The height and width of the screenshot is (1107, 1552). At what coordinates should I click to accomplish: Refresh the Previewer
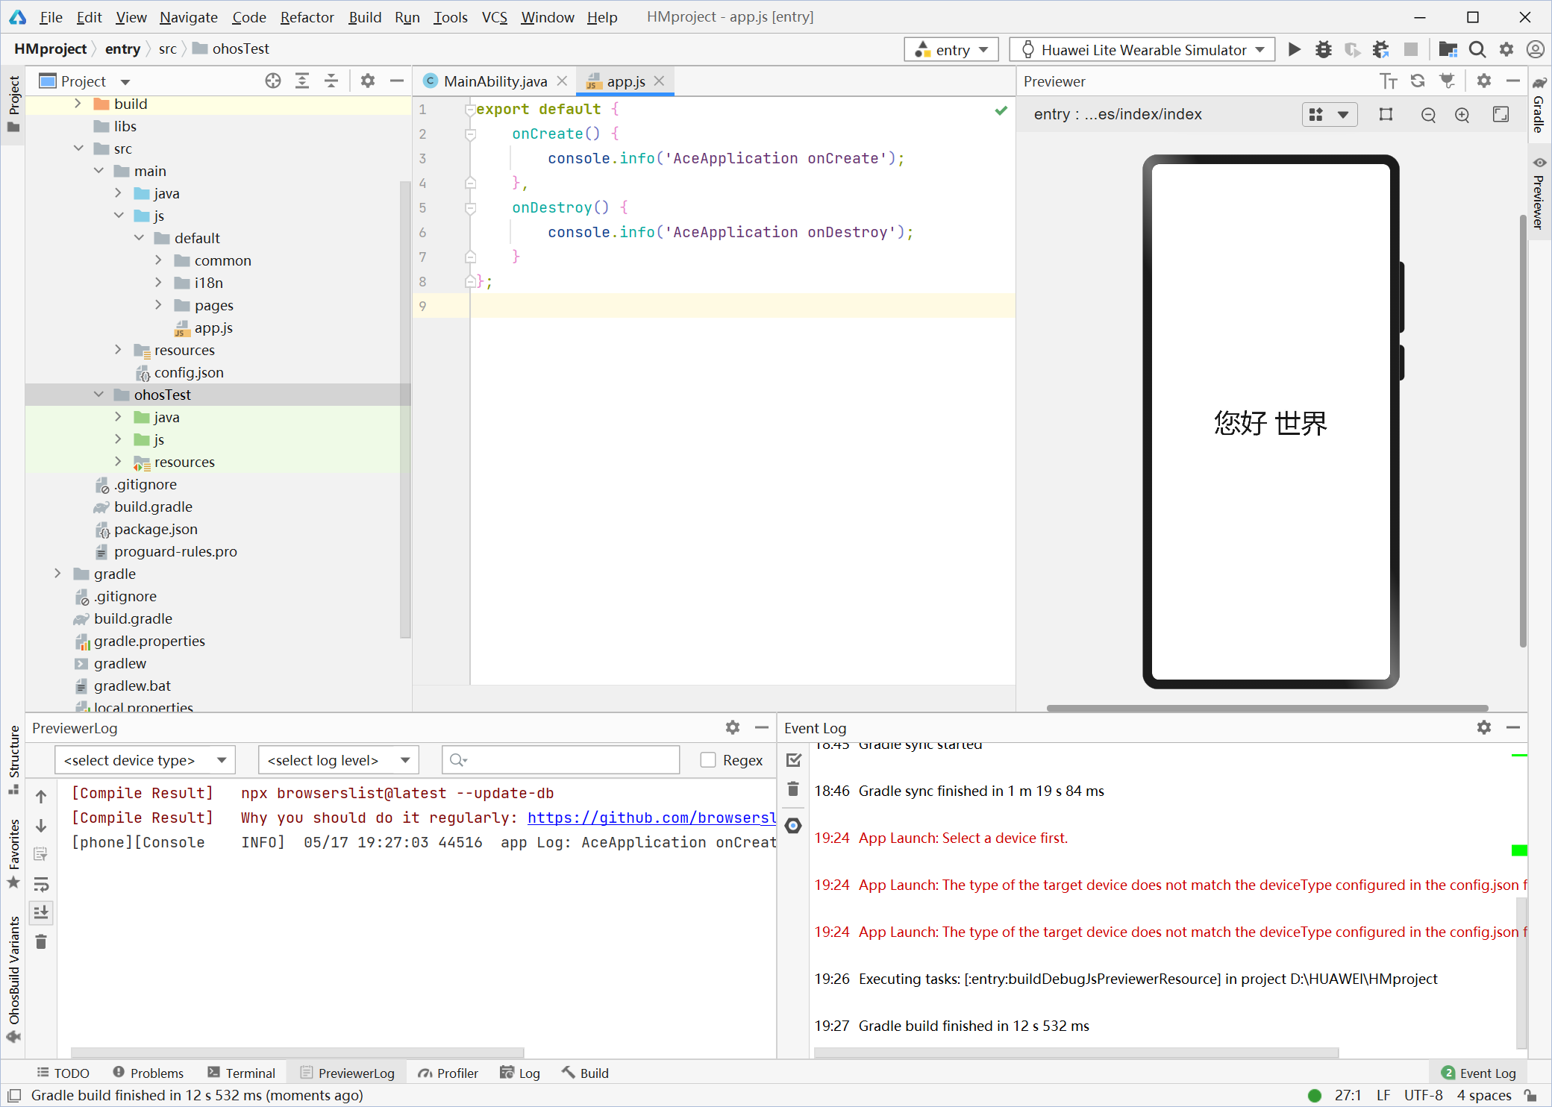pos(1418,81)
